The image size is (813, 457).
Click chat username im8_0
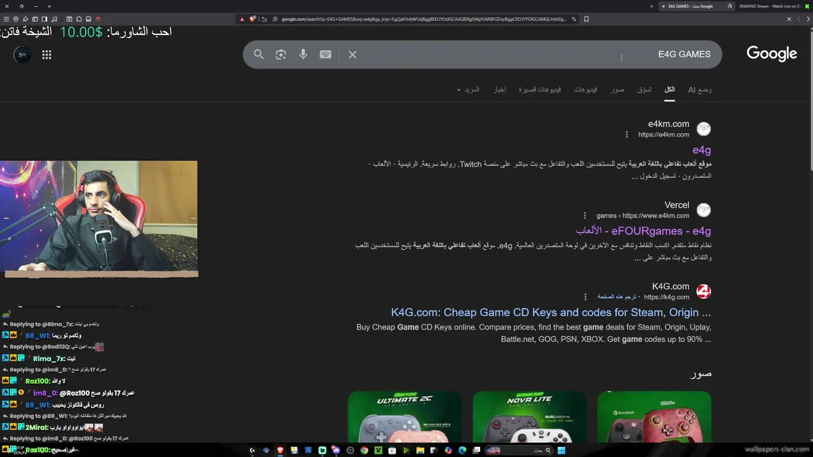(44, 393)
